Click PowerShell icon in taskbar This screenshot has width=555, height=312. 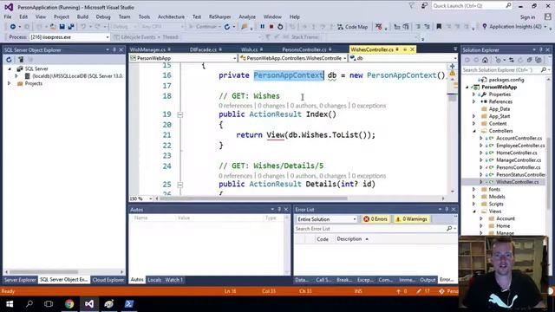pyautogui.click(x=129, y=304)
